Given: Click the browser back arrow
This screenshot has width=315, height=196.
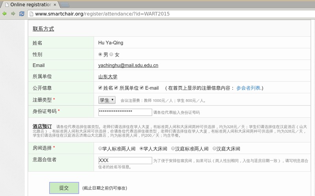Looking at the screenshot, I should coord(4,14).
